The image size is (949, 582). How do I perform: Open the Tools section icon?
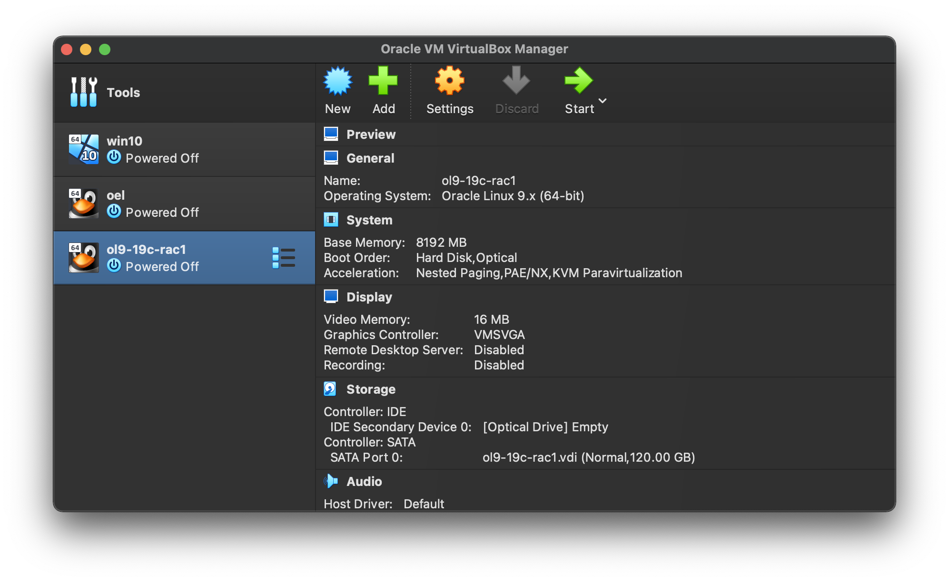click(84, 92)
